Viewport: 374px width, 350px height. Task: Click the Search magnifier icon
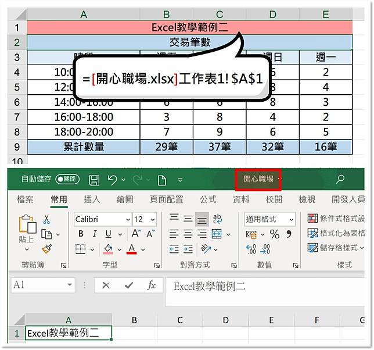pos(340,180)
